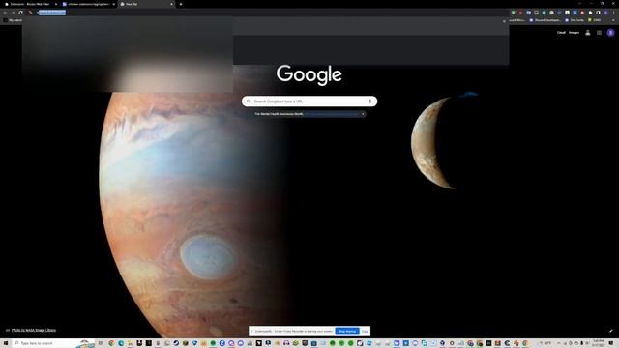The height and width of the screenshot is (348, 619).
Task: Click the customize pencil icon at the bottom right
Action: [610, 331]
